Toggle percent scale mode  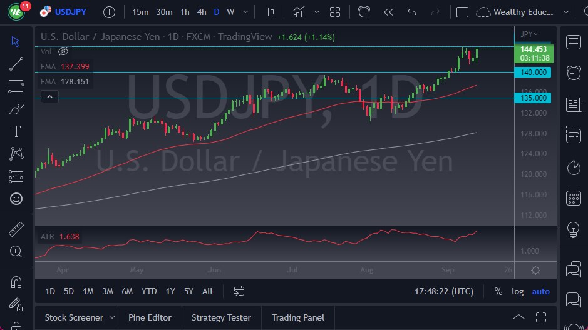tap(498, 291)
